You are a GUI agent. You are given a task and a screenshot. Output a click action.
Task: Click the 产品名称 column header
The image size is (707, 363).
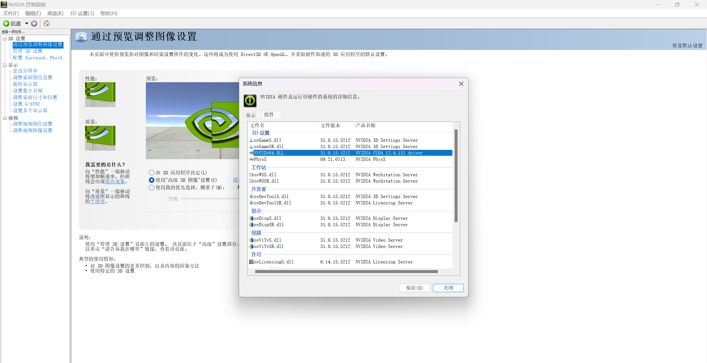(x=403, y=126)
